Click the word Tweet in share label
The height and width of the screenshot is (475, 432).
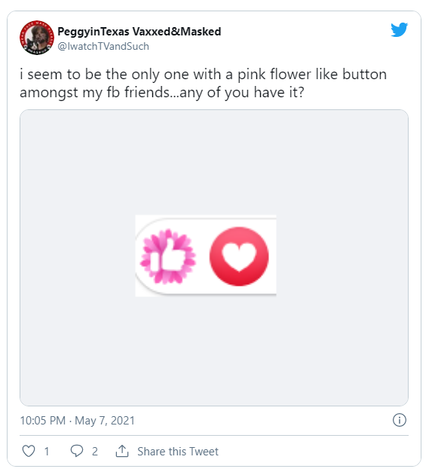pyautogui.click(x=204, y=452)
